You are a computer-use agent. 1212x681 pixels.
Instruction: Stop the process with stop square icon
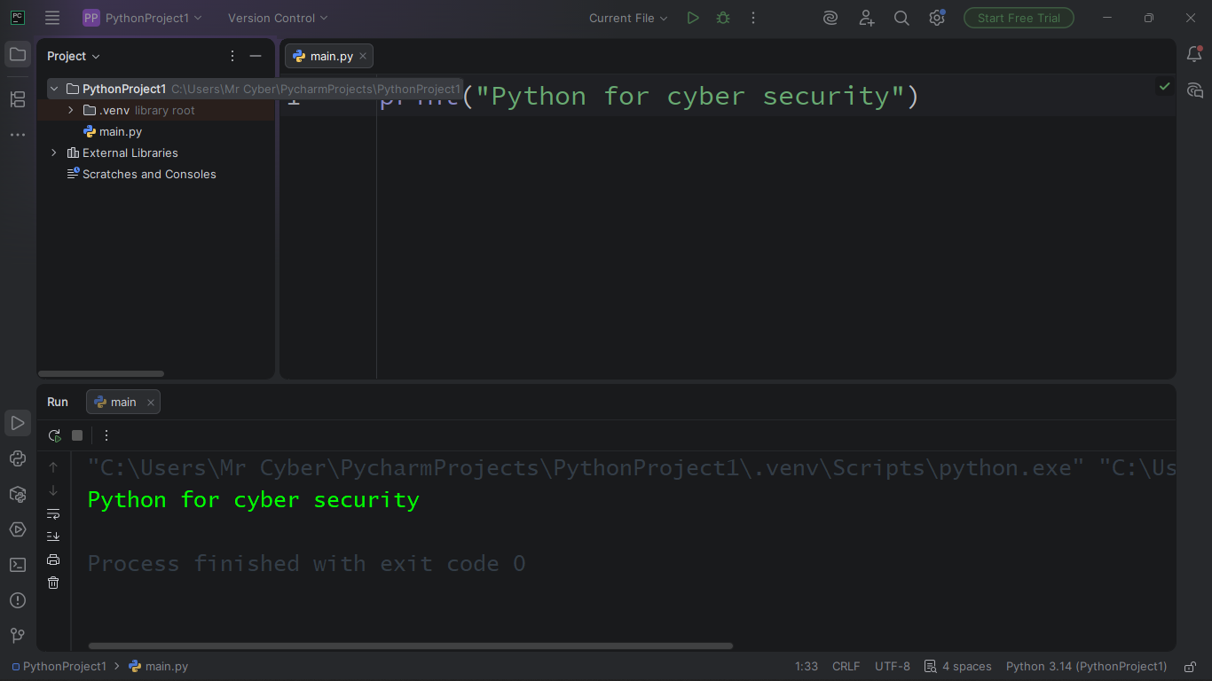pos(77,435)
